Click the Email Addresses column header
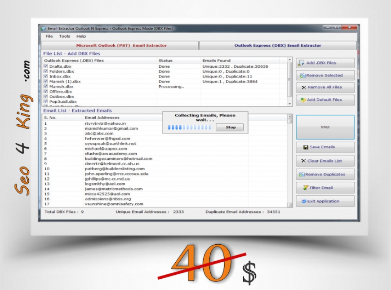 pyautogui.click(x=166, y=118)
